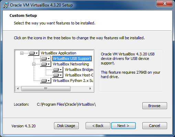Click the feature tree's left scroll arrow
Viewport: 175px width, 137px height.
click(x=18, y=88)
